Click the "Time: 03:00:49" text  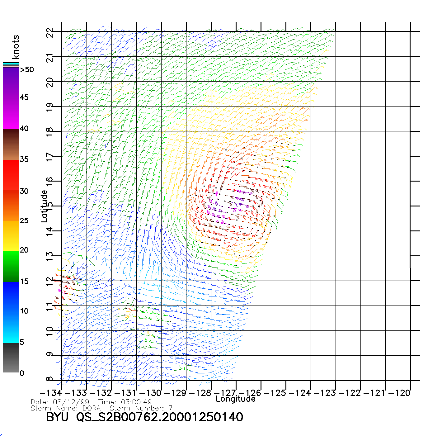pos(125,402)
